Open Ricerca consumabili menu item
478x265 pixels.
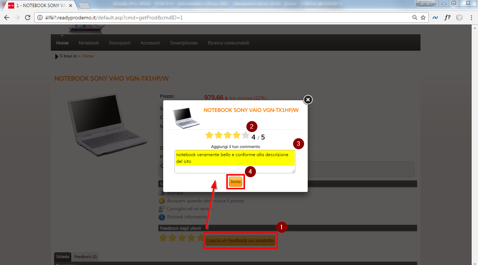point(229,43)
